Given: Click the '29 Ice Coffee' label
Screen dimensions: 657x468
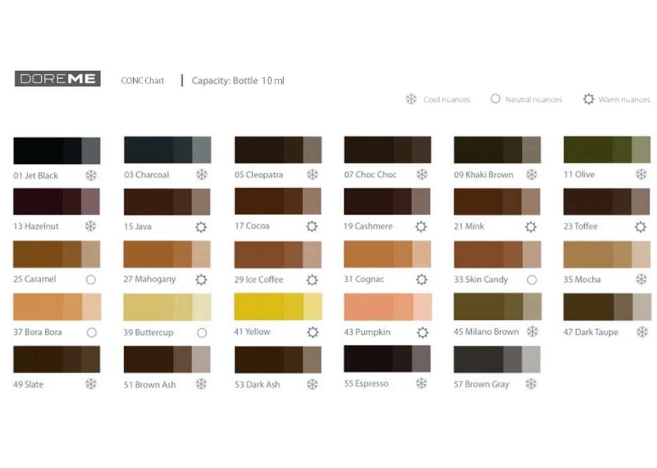Looking at the screenshot, I should pos(259,280).
